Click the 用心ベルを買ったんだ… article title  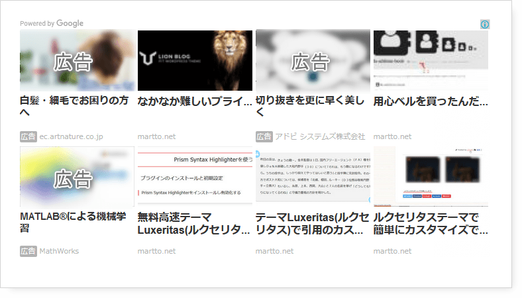coord(431,101)
